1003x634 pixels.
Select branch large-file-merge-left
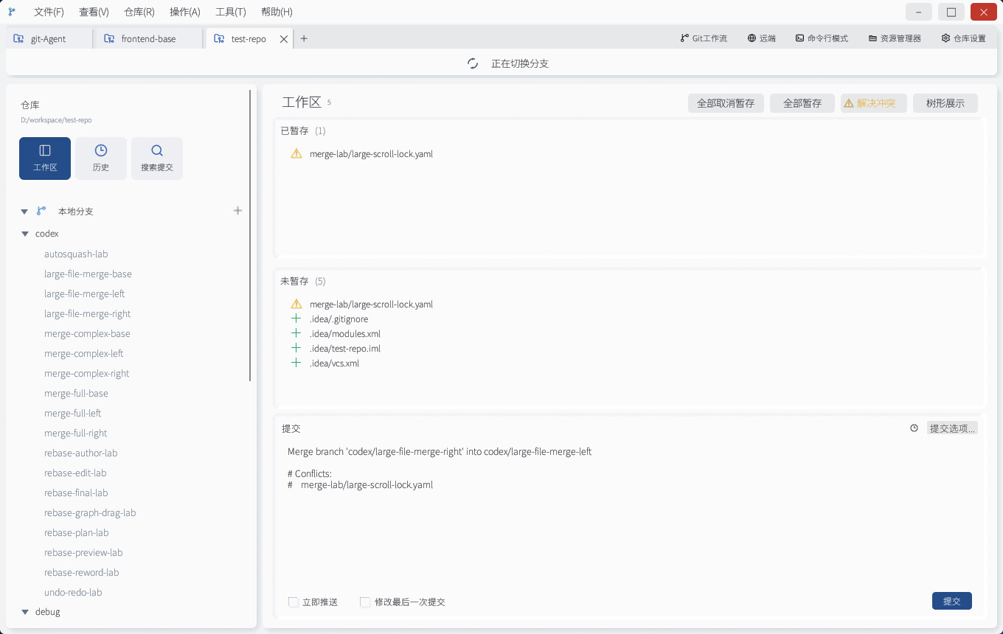tap(85, 293)
